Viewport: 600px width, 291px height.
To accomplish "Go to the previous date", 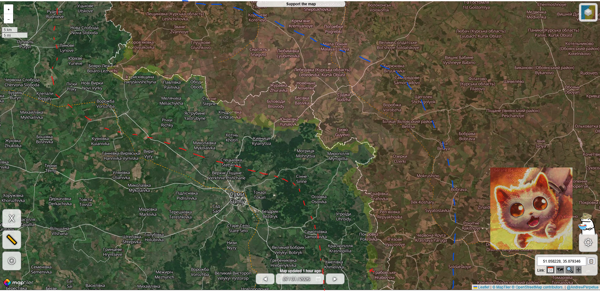I will tap(265, 279).
